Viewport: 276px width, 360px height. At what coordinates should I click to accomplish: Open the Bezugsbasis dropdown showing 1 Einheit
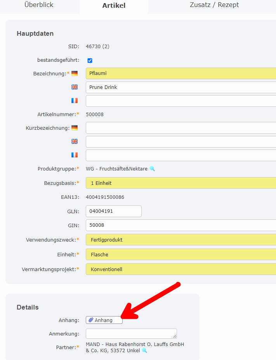click(x=181, y=183)
